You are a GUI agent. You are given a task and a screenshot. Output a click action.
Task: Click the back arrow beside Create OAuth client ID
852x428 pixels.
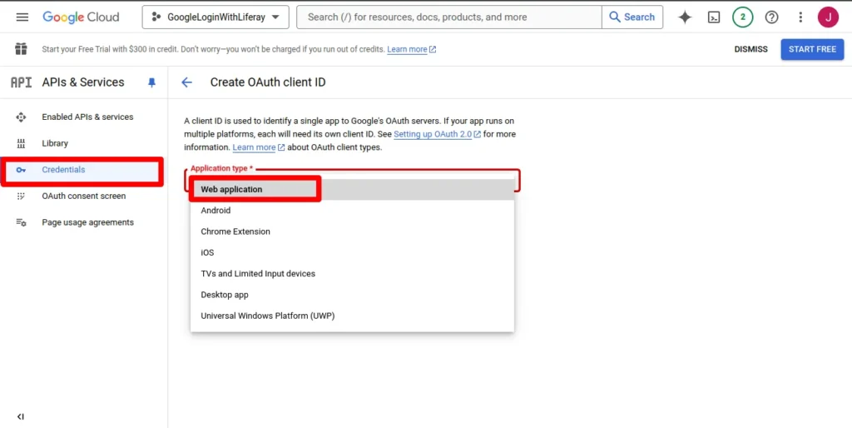coord(187,82)
